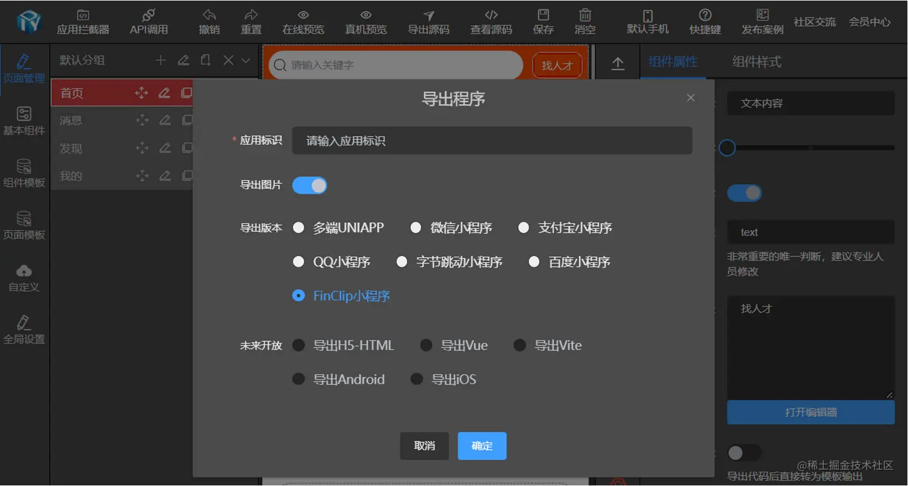Select 百度小程序 radio option
This screenshot has height=486, width=908.
(x=569, y=262)
